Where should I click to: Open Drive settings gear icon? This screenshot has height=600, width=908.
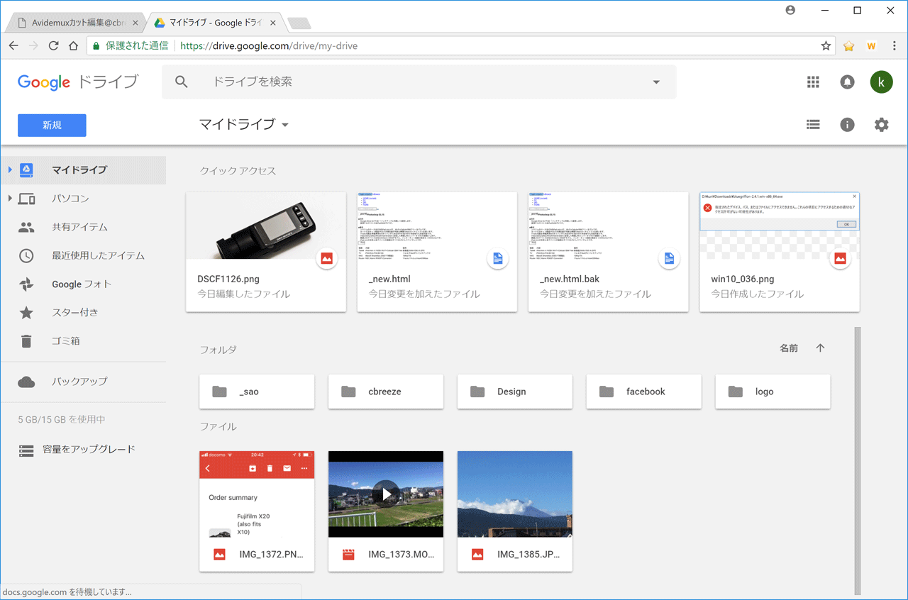click(881, 125)
